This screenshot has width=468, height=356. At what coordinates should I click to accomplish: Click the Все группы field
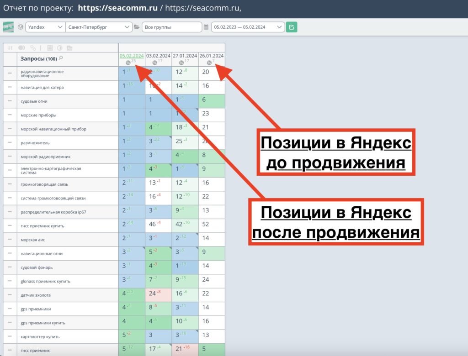pos(172,27)
